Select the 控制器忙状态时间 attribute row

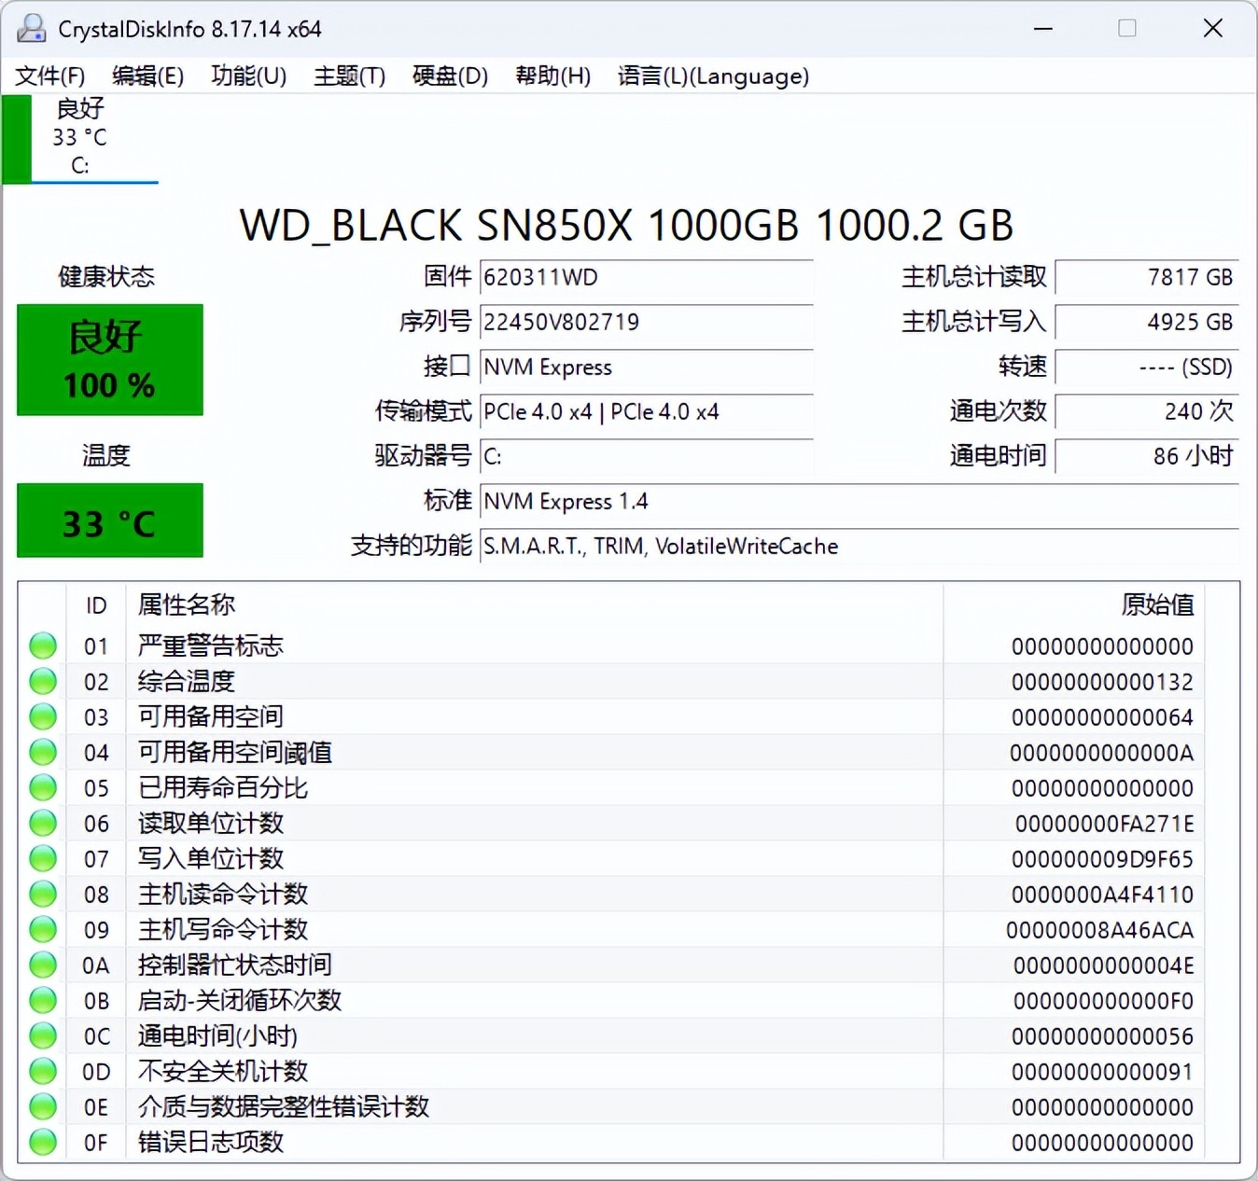(x=612, y=965)
